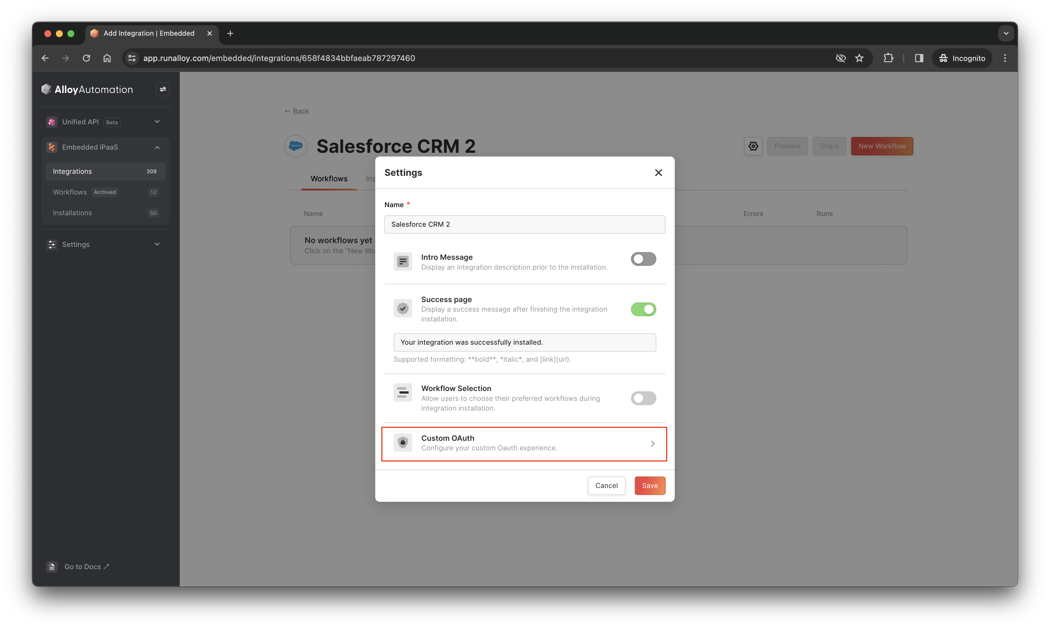View site information icon in address bar
Image resolution: width=1050 pixels, height=629 pixels.
132,58
